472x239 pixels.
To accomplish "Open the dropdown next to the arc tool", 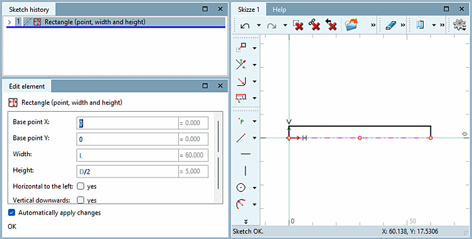I will coord(254,204).
